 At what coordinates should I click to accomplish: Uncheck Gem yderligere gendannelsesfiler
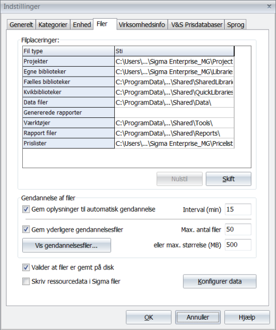point(26,229)
